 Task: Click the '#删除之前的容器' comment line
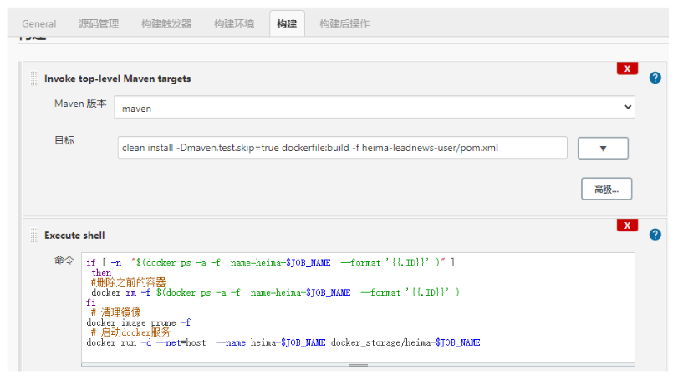(x=129, y=283)
